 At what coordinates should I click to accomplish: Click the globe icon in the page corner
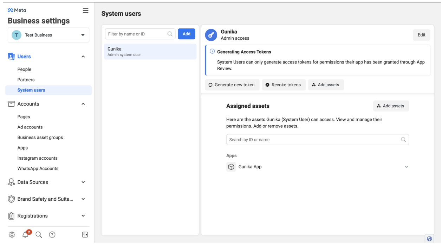point(429,239)
